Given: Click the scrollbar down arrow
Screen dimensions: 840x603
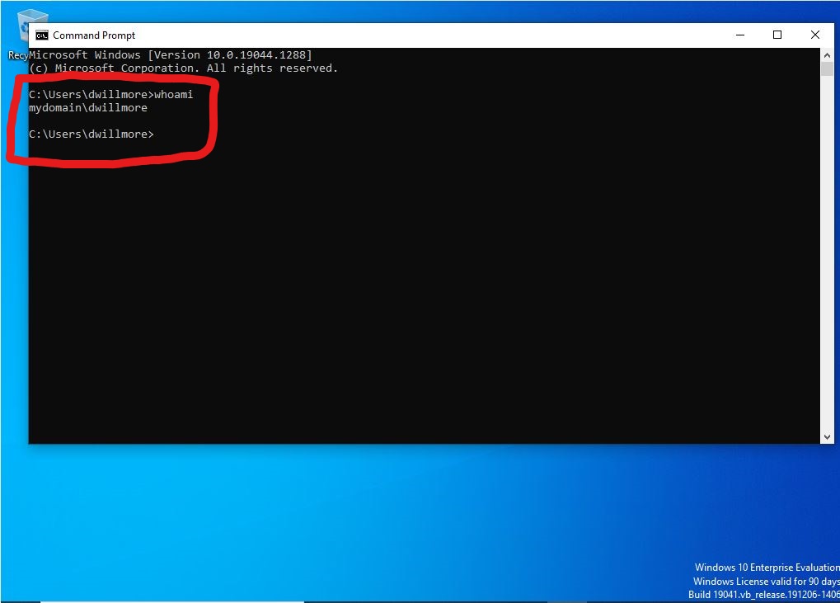Looking at the screenshot, I should 827,437.
